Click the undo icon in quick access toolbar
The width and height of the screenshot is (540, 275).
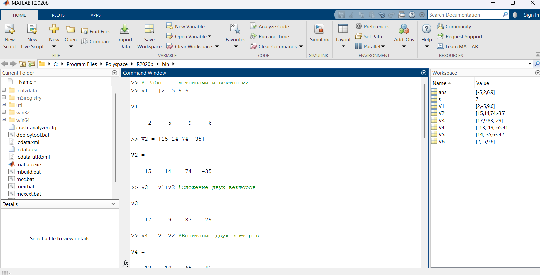pyautogui.click(x=382, y=15)
